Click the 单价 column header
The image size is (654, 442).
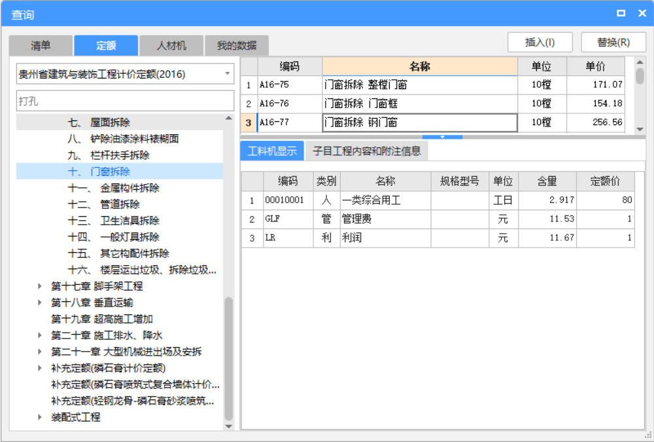pos(596,66)
